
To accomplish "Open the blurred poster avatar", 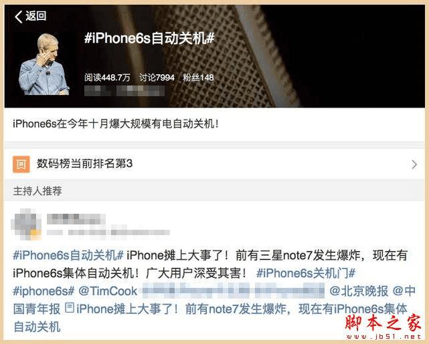I will coord(26,224).
